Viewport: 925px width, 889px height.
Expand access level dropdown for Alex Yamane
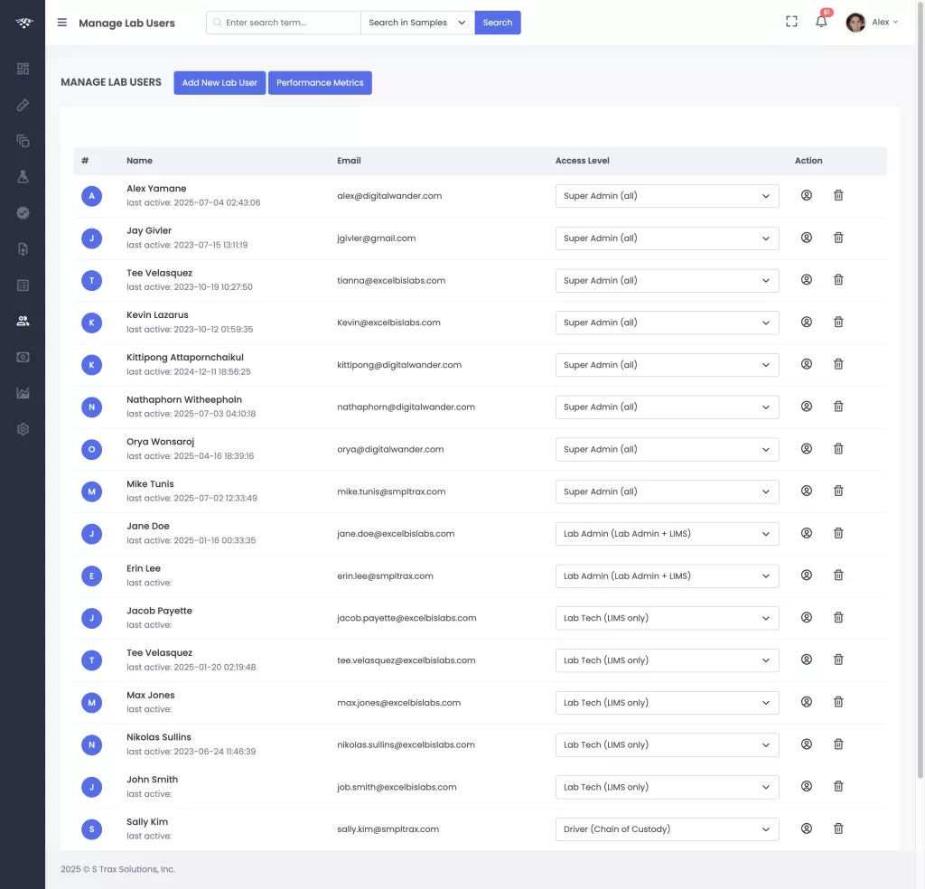(x=667, y=196)
